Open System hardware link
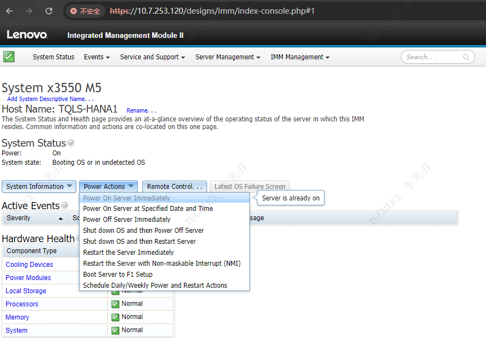 (x=16, y=331)
